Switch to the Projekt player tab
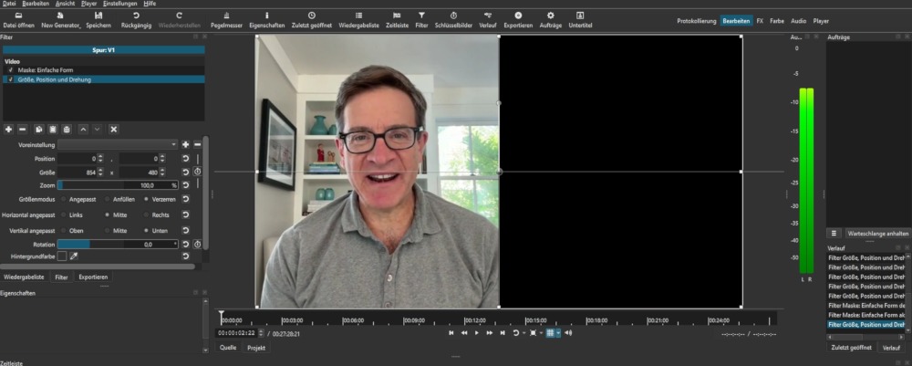The width and height of the screenshot is (912, 366). [254, 348]
